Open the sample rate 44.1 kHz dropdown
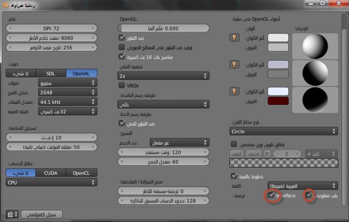The width and height of the screenshot is (349, 222). [x=68, y=102]
